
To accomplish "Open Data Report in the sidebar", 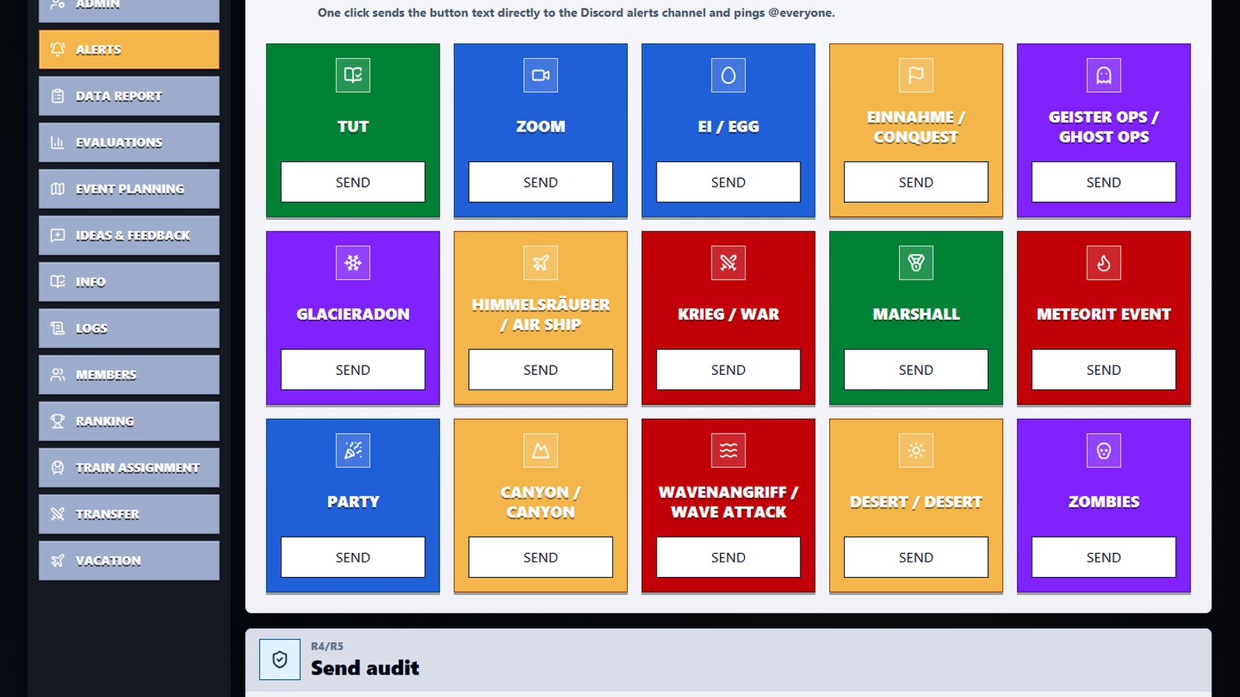I will coord(129,96).
